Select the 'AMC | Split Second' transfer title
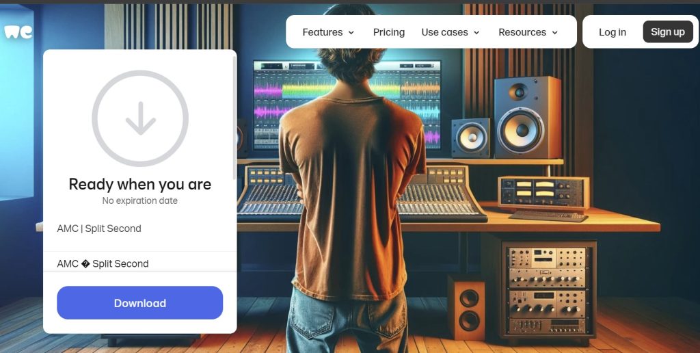 [x=99, y=228]
